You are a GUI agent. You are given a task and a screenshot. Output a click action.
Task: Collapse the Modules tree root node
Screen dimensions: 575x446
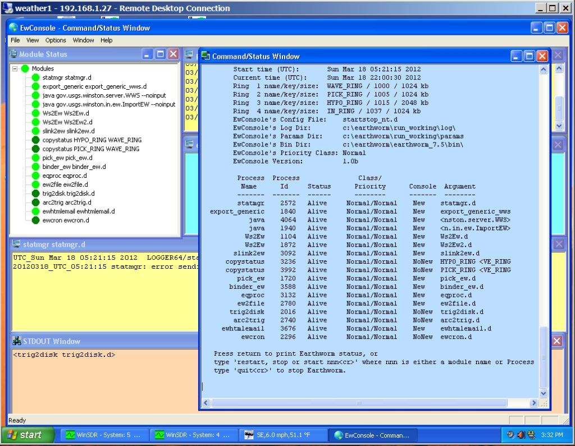[x=15, y=68]
